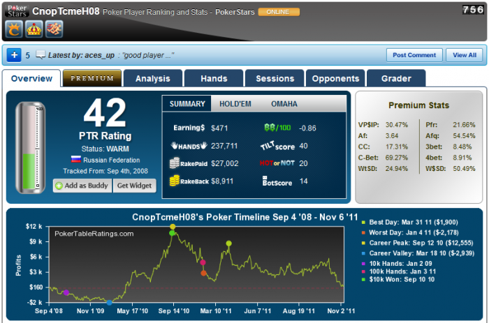Click the Post Comment button
The image size is (489, 323).
pyautogui.click(x=414, y=55)
